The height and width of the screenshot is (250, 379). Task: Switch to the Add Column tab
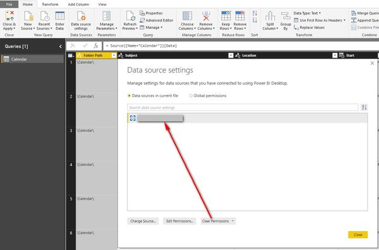click(x=78, y=4)
